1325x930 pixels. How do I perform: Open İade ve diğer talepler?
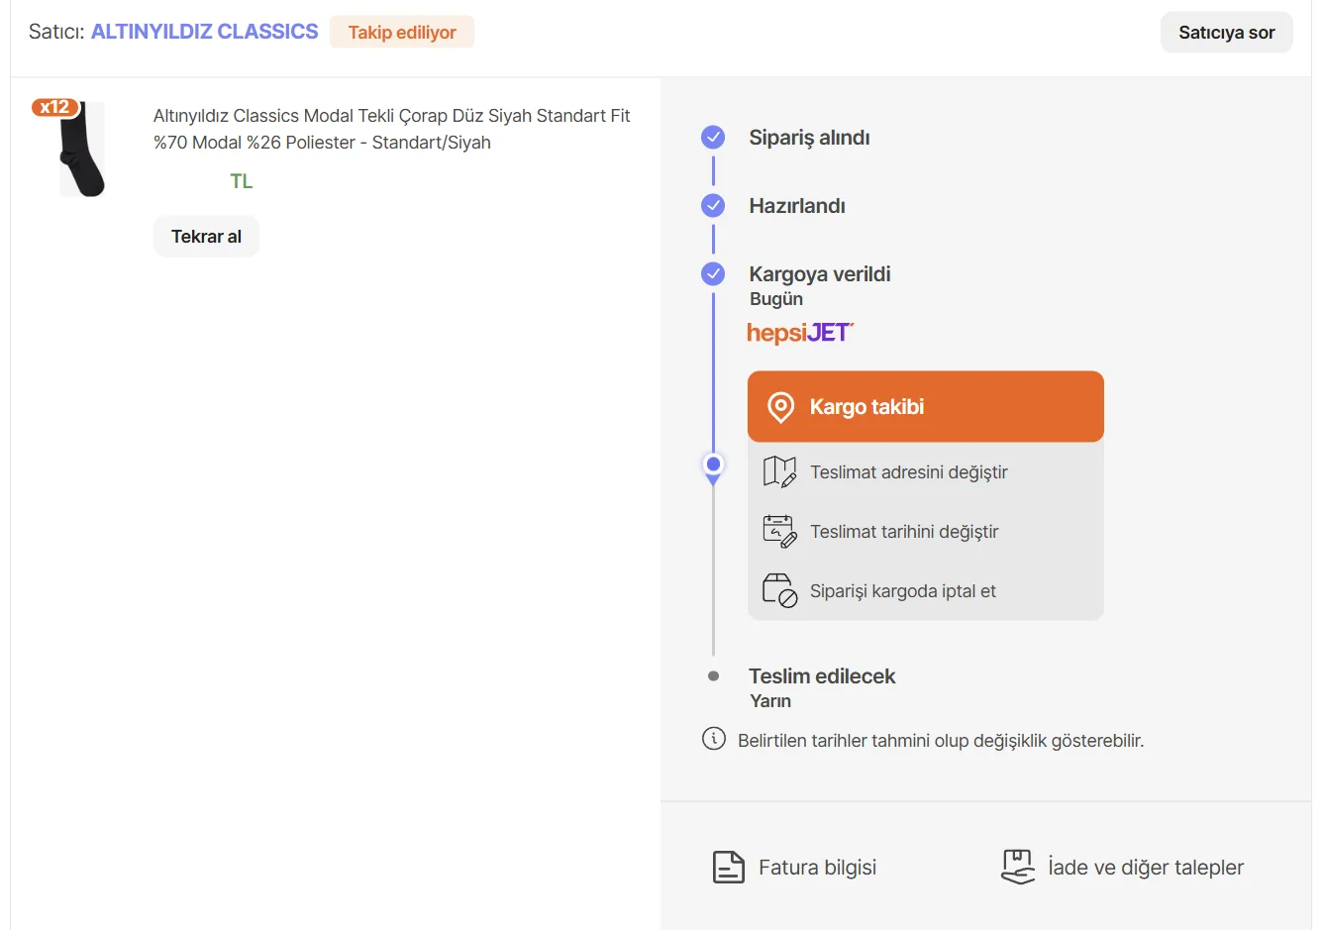pyautogui.click(x=1122, y=868)
